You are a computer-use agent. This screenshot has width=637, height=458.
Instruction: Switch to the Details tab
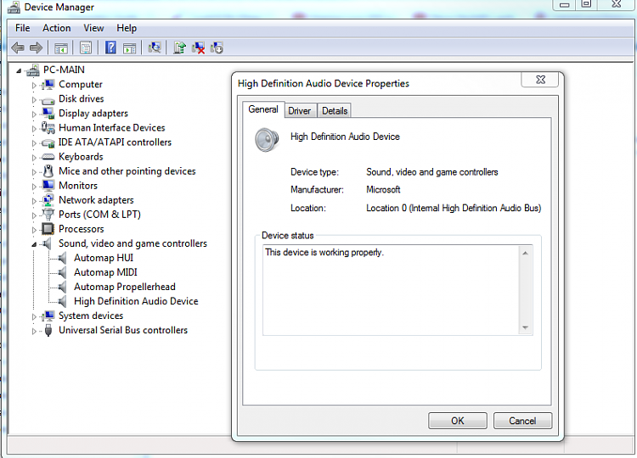pos(335,111)
